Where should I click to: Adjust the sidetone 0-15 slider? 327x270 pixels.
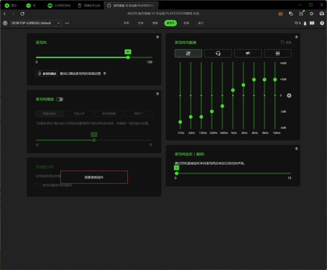[233, 174]
